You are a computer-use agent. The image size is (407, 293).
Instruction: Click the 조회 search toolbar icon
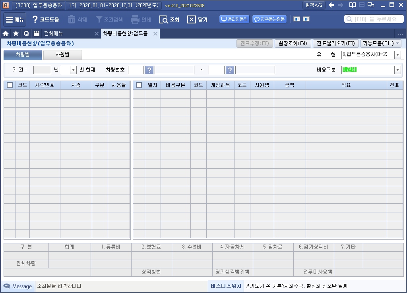[164, 19]
